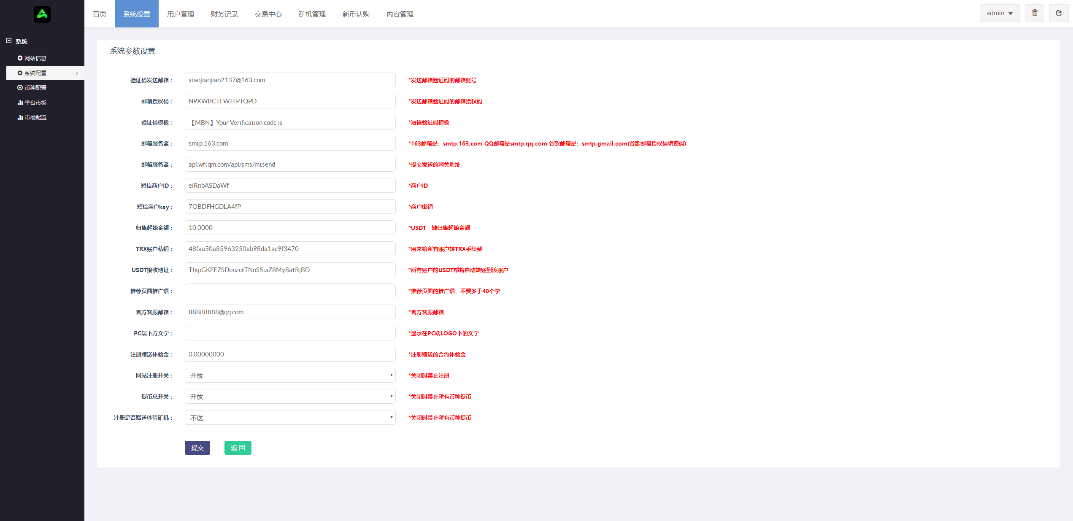
Task: Click the admin user icon top right
Action: [x=1000, y=13]
